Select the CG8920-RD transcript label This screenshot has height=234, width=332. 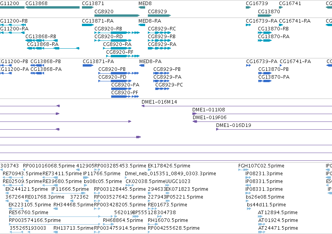tap(108, 37)
